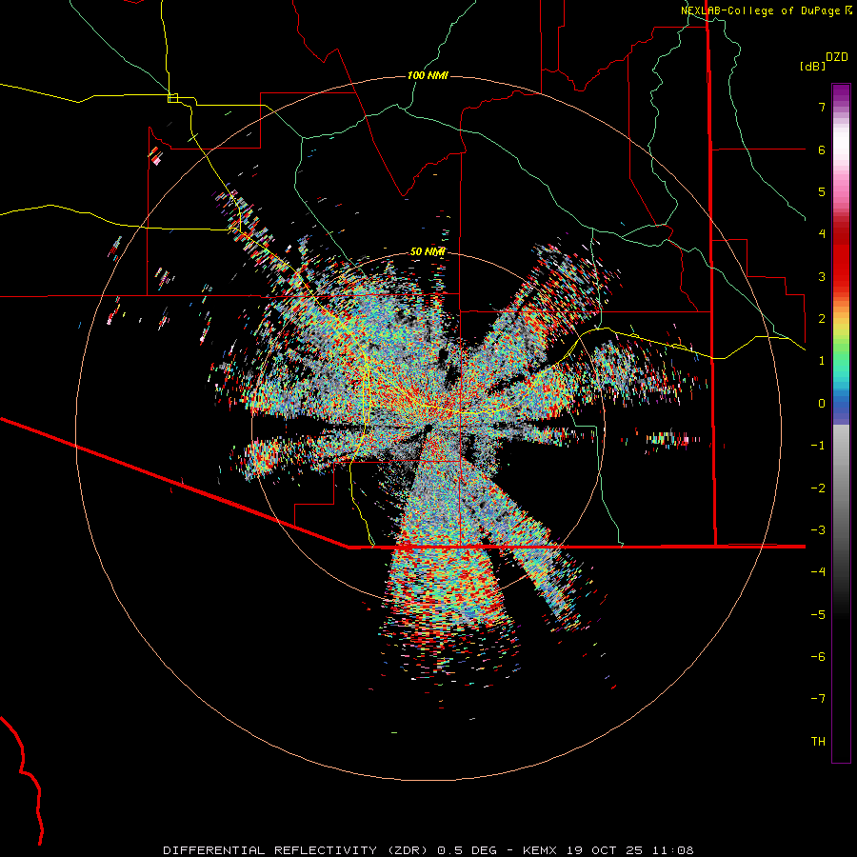
Task: Click the 50 NMI range ring label
Action: point(428,251)
